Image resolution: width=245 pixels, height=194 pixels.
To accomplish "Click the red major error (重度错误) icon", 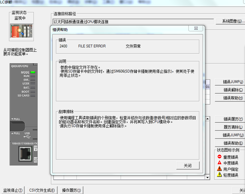I will pos(219,157).
